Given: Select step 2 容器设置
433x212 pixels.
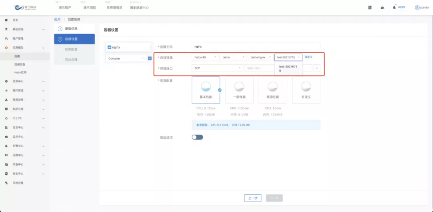Looking at the screenshot, I should (x=74, y=39).
